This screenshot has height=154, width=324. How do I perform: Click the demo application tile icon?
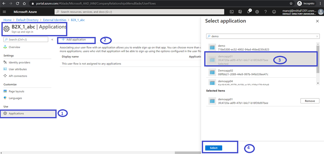pos(212,47)
